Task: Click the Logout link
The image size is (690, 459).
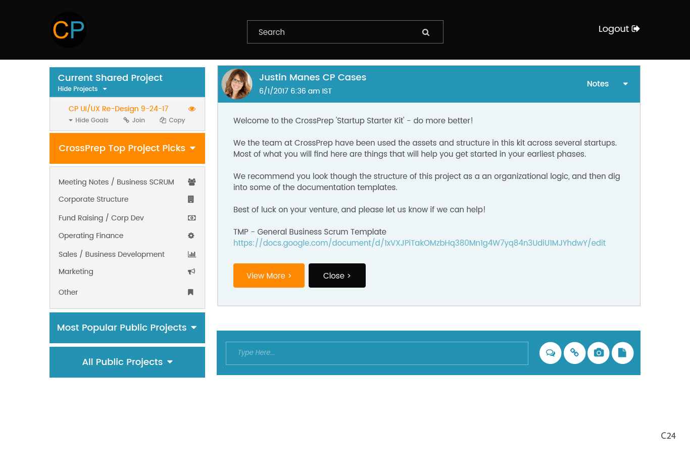Action: pyautogui.click(x=619, y=29)
